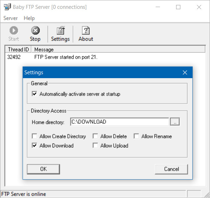210x198 pixels.
Task: Click the Start server toolbar icon
Action: coord(14,34)
